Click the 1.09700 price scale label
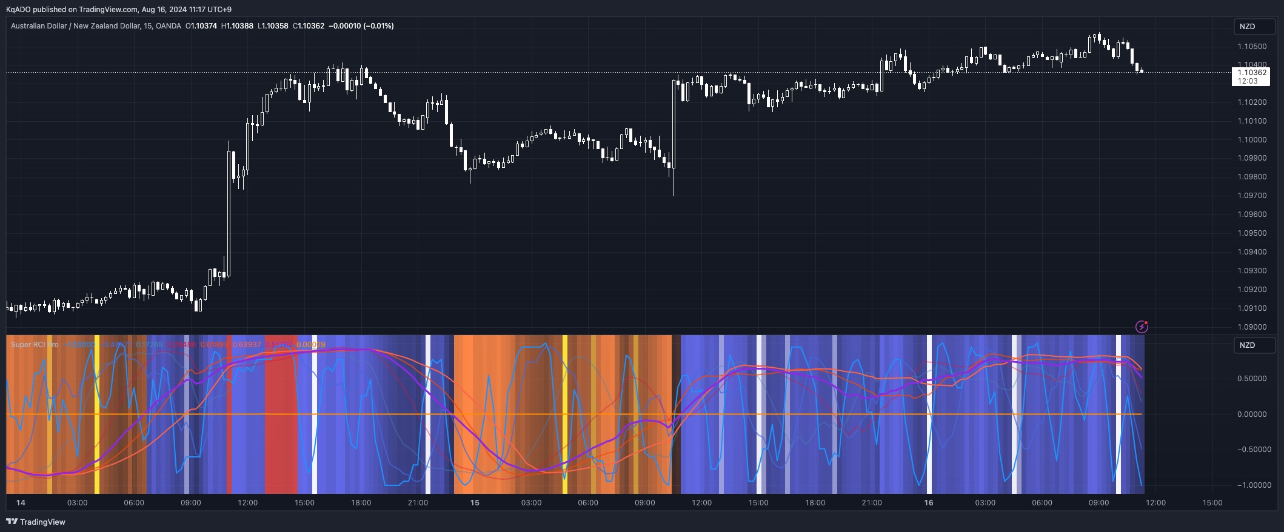Screen dimensions: 1284x532 pyautogui.click(x=1252, y=196)
